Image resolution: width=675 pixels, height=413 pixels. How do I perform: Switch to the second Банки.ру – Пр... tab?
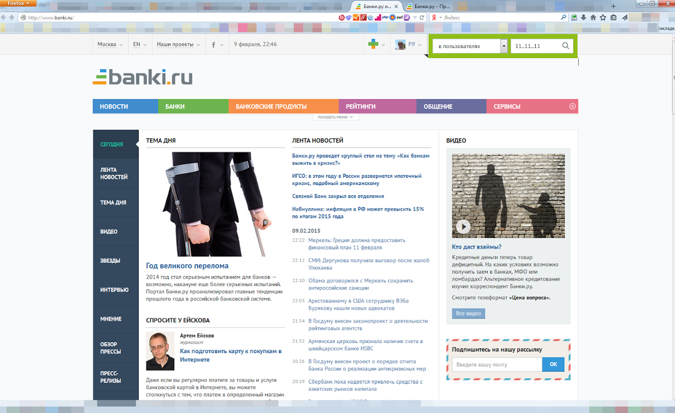coord(428,6)
